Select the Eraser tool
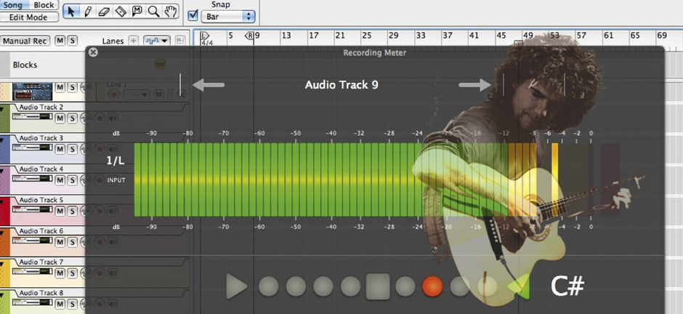This screenshot has height=314, width=683. point(104,12)
